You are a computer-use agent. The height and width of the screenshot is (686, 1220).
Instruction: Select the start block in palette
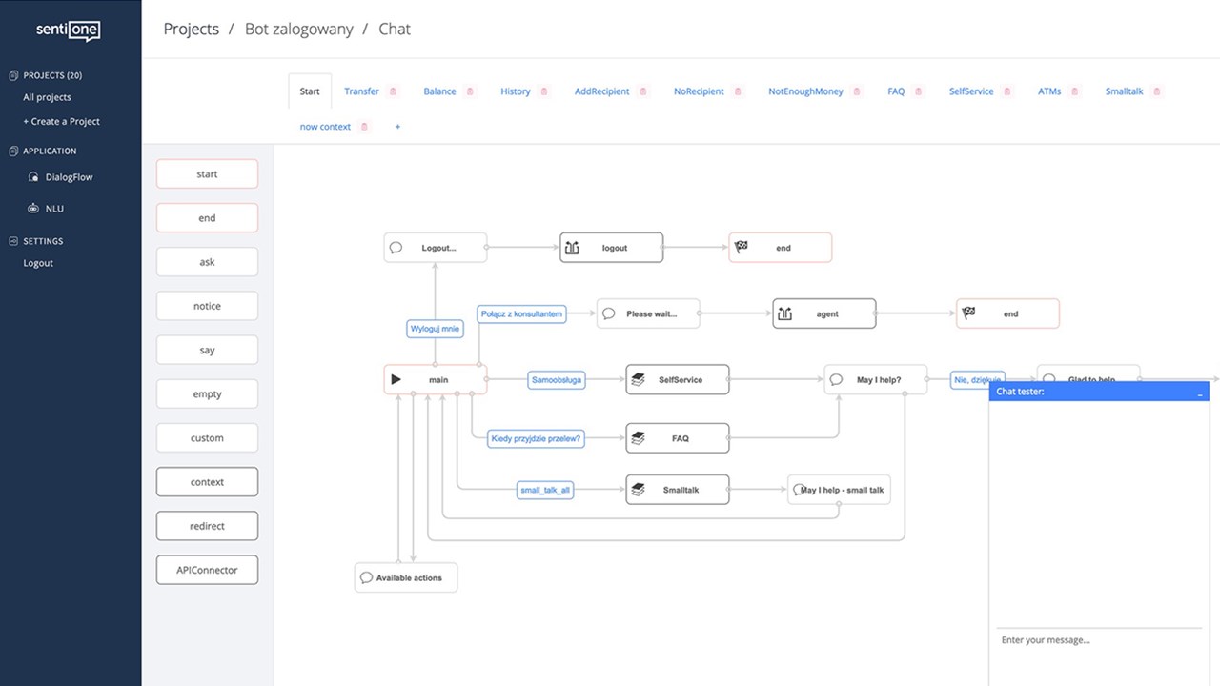click(x=207, y=174)
